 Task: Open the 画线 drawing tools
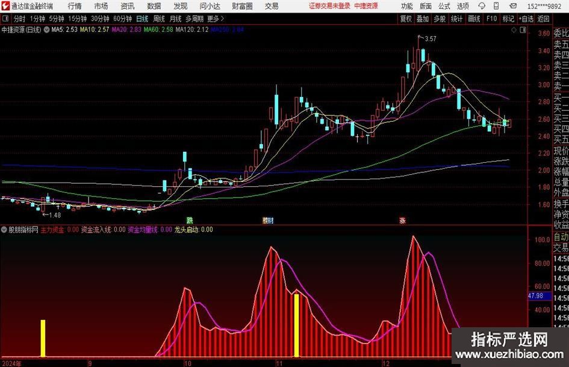pos(474,19)
